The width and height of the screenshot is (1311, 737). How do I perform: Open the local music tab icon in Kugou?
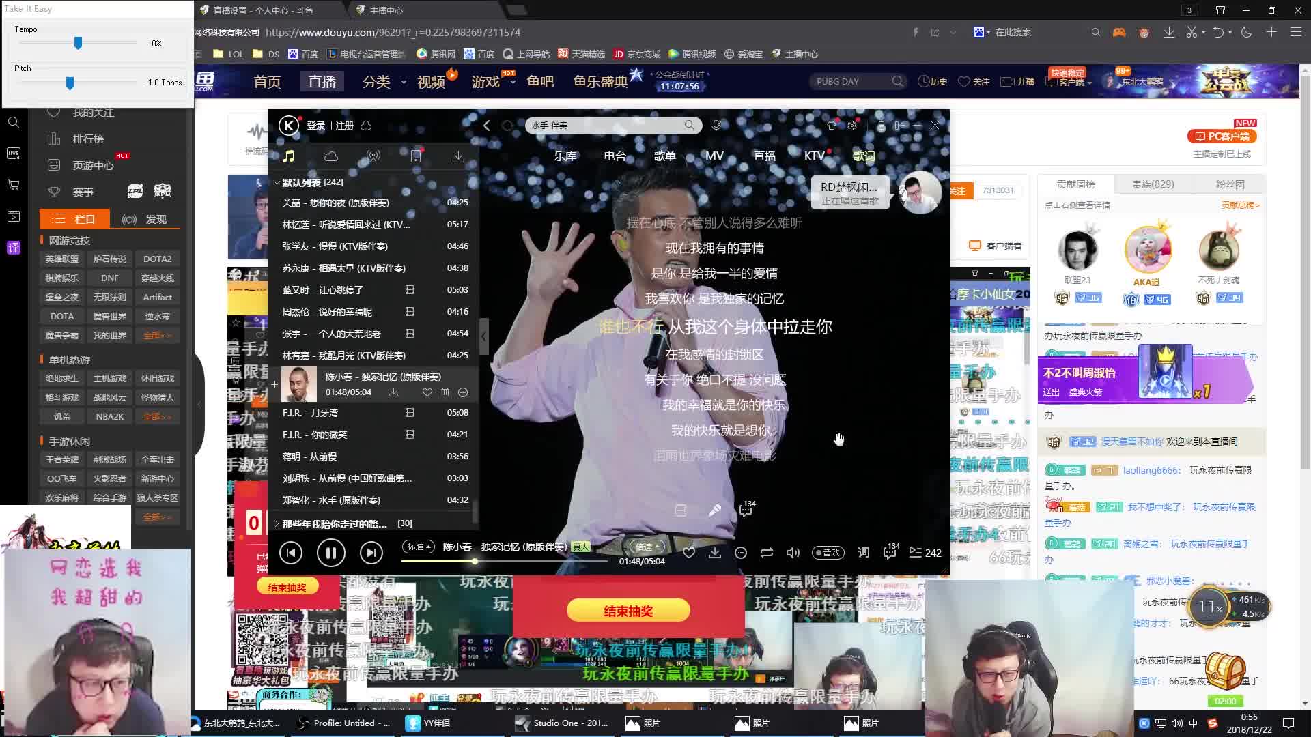[x=288, y=156]
